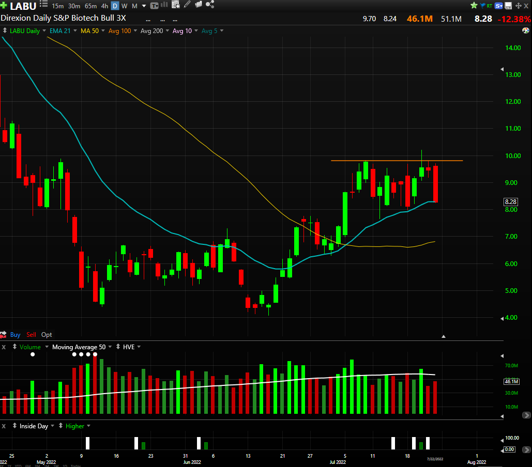Switch to the 30m timeframe
Image resolution: width=532 pixels, height=467 pixels.
[x=74, y=6]
